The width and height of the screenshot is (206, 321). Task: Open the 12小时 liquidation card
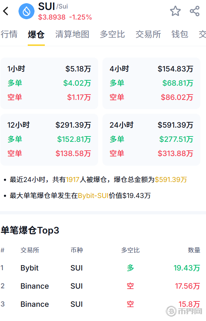tap(49, 140)
